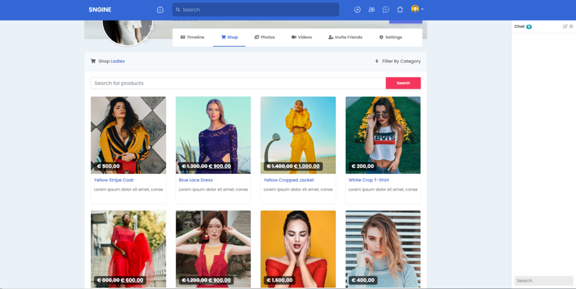576x289 pixels.
Task: Go to the home icon in header
Action: coord(160,10)
